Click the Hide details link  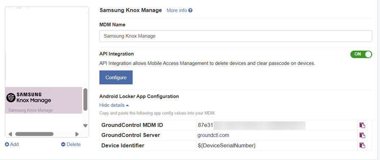click(112, 105)
